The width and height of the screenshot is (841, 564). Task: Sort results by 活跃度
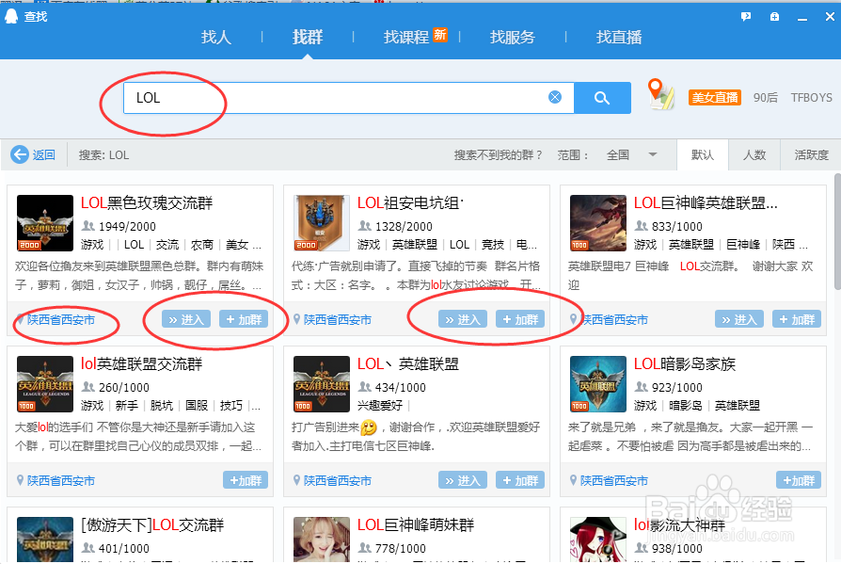click(x=811, y=155)
